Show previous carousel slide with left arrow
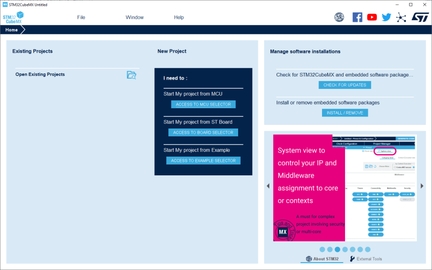 pyautogui.click(x=268, y=186)
